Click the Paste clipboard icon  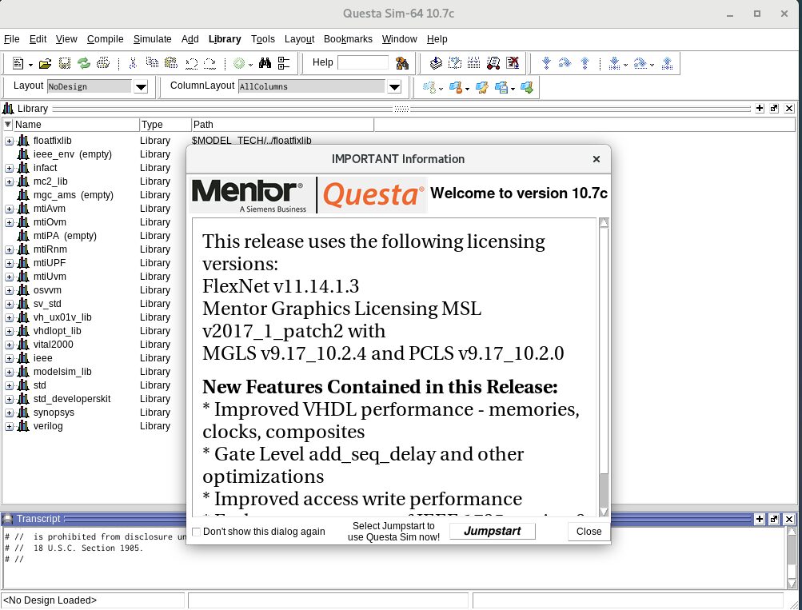pos(171,63)
